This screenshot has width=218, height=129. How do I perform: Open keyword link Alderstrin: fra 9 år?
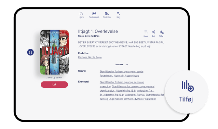[x=135, y=95]
